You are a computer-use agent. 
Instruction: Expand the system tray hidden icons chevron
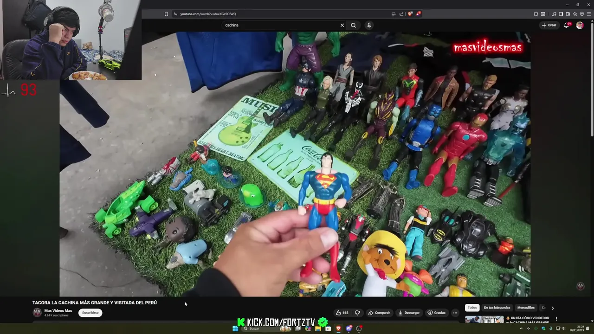click(x=521, y=328)
